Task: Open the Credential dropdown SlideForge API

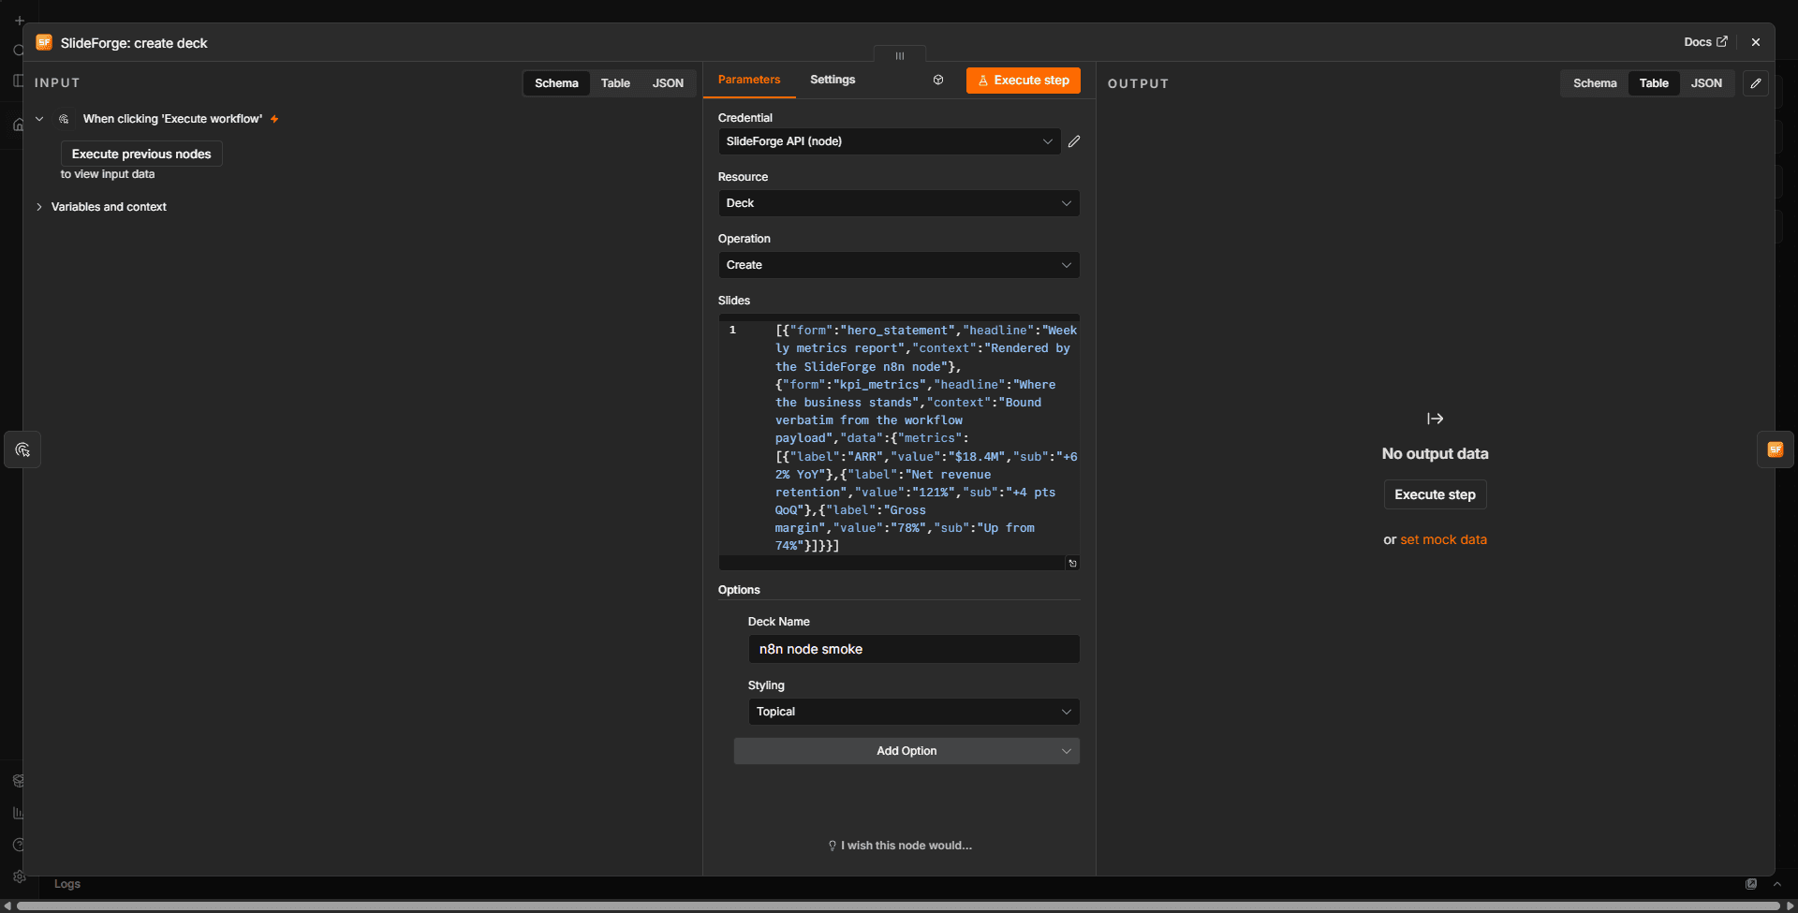Action: (889, 141)
